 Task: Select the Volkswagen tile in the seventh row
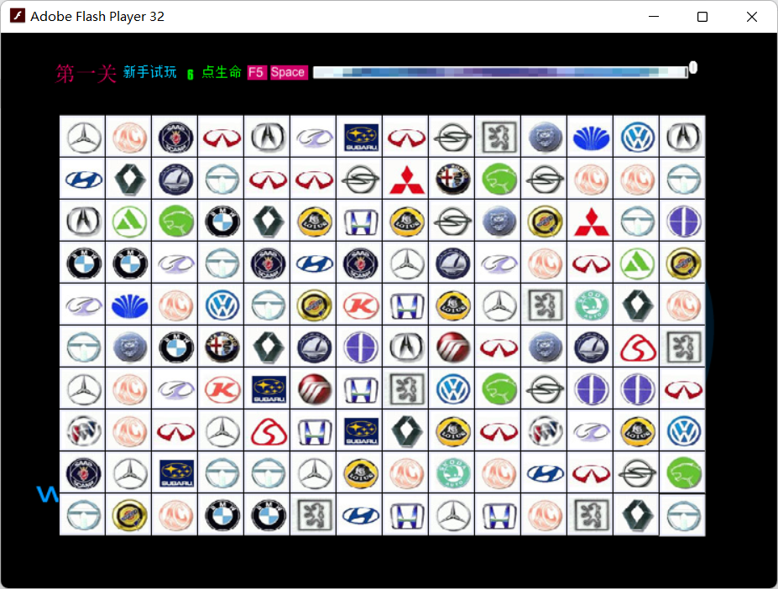point(452,389)
